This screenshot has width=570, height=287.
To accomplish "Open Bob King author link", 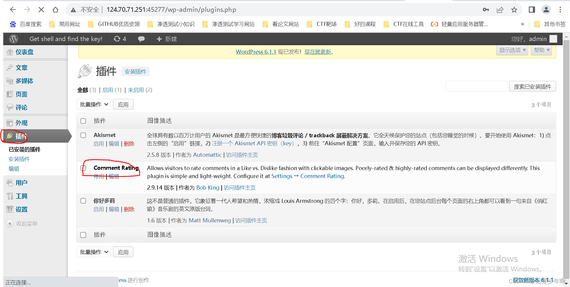I will (x=208, y=188).
